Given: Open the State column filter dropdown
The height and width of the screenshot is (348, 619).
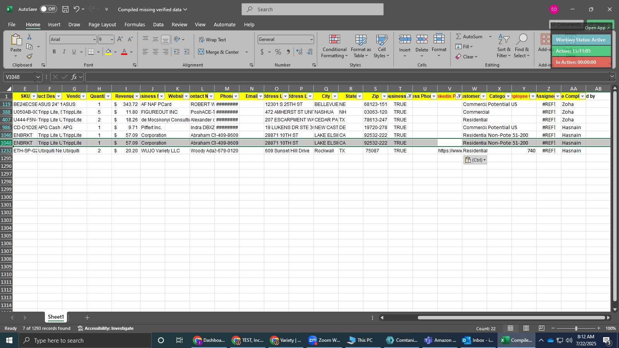Looking at the screenshot, I should (360, 96).
